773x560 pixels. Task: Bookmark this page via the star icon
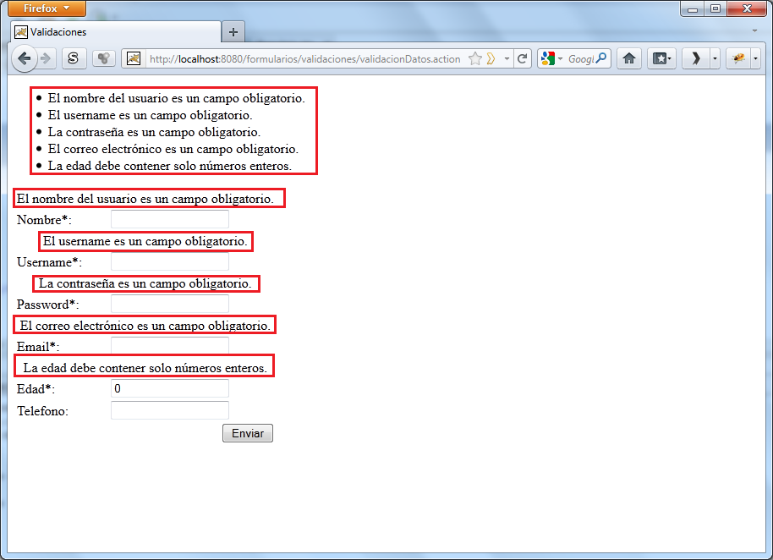474,58
